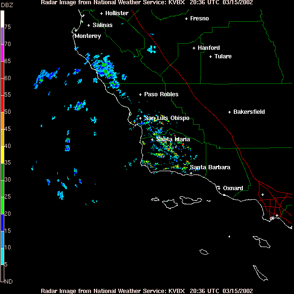Image resolution: width=294 pixels, height=294 pixels.
Task: Select the San Luis Obispo label
Action: pos(167,118)
